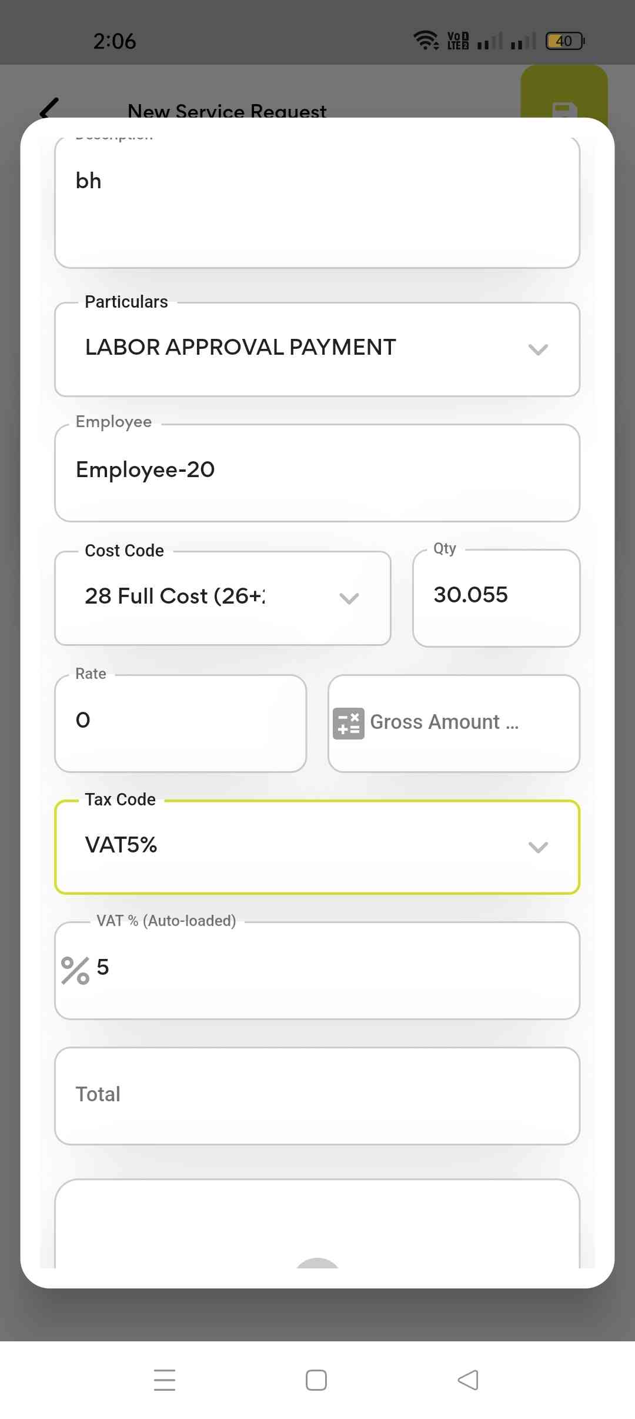This screenshot has width=635, height=1419.
Task: Tap the Wi-Fi status icon
Action: click(x=425, y=40)
